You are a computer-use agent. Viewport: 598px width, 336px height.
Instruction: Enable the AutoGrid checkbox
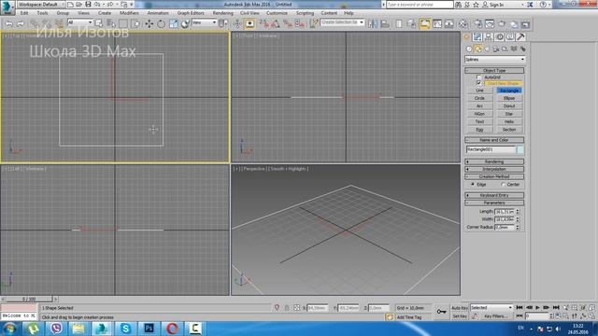[478, 77]
